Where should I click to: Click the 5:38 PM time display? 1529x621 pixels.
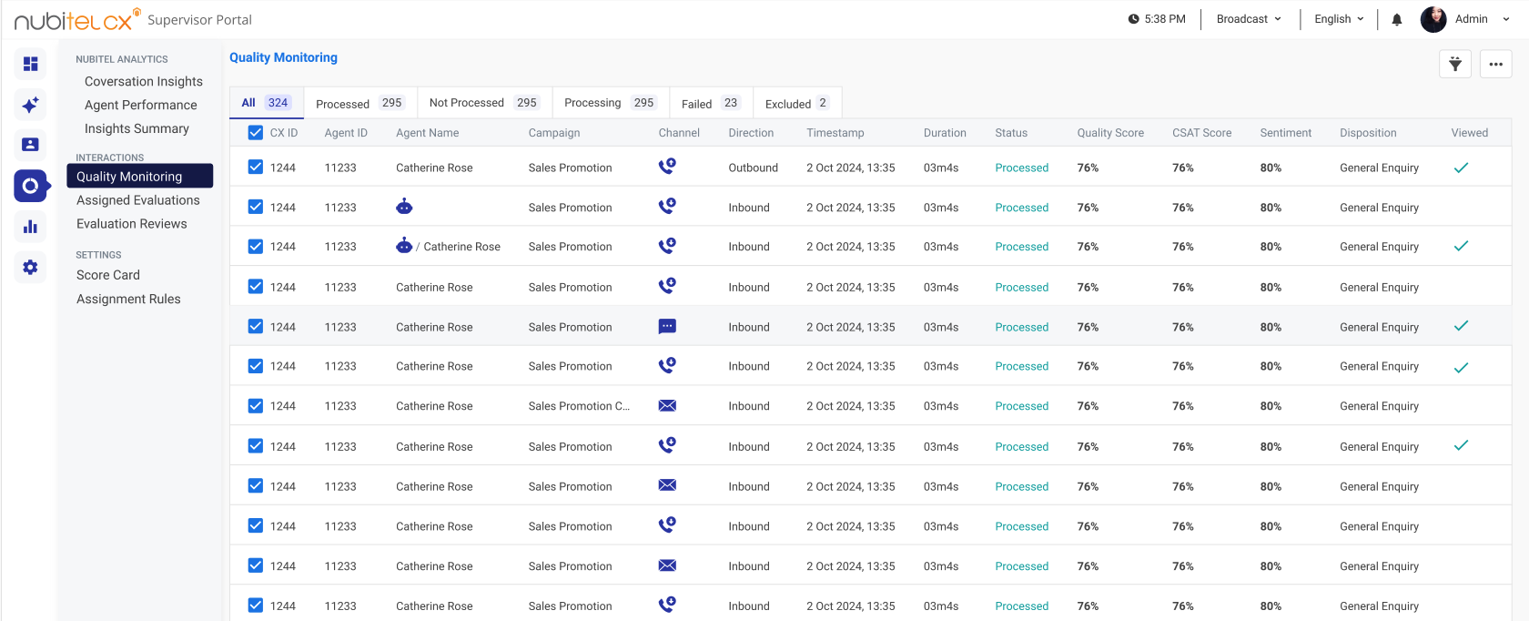[1165, 19]
